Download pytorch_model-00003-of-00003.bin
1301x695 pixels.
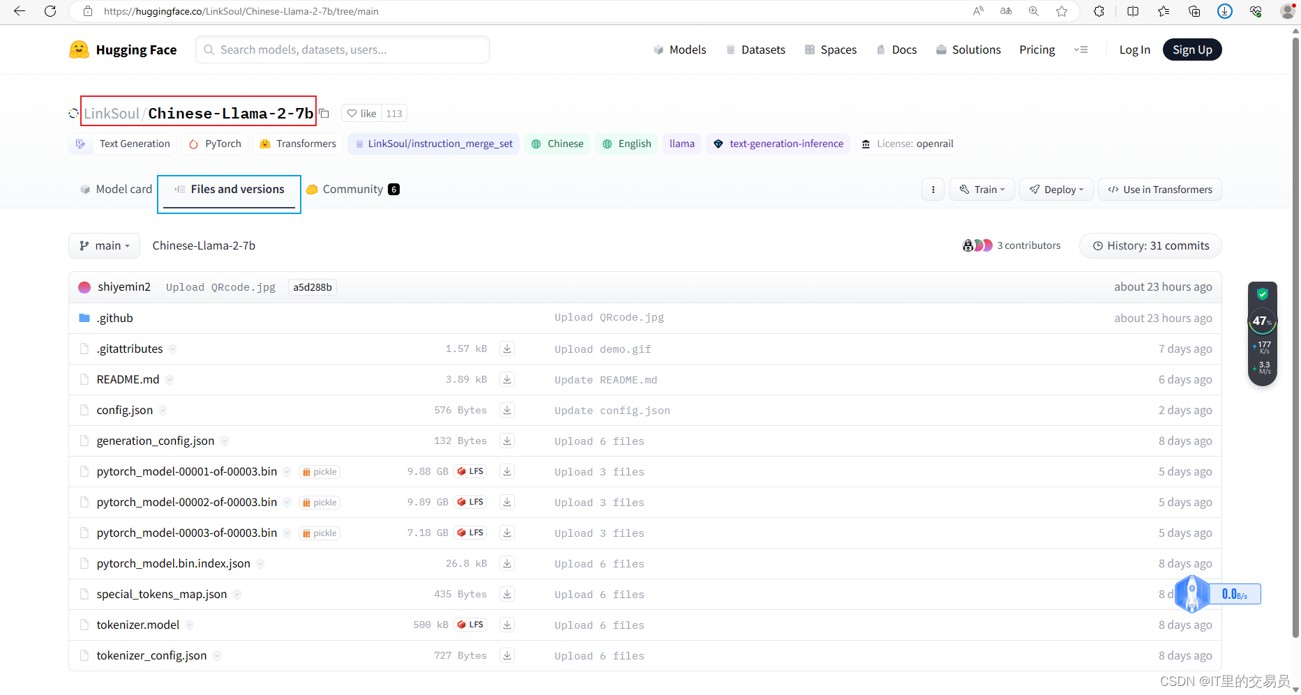pyautogui.click(x=507, y=533)
